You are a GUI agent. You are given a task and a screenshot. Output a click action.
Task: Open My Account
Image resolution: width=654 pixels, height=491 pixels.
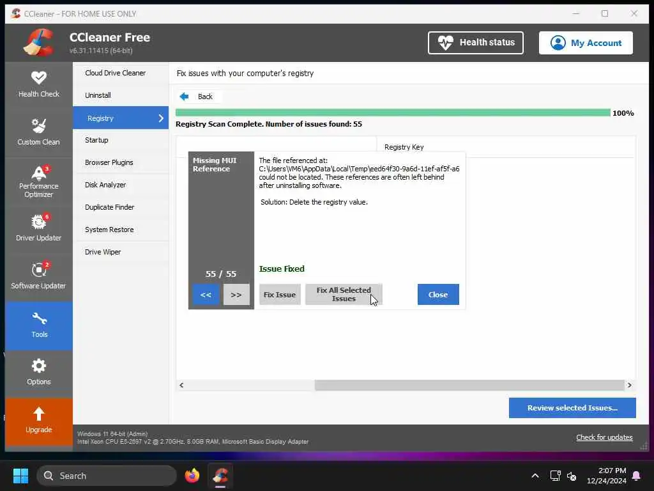(x=586, y=43)
